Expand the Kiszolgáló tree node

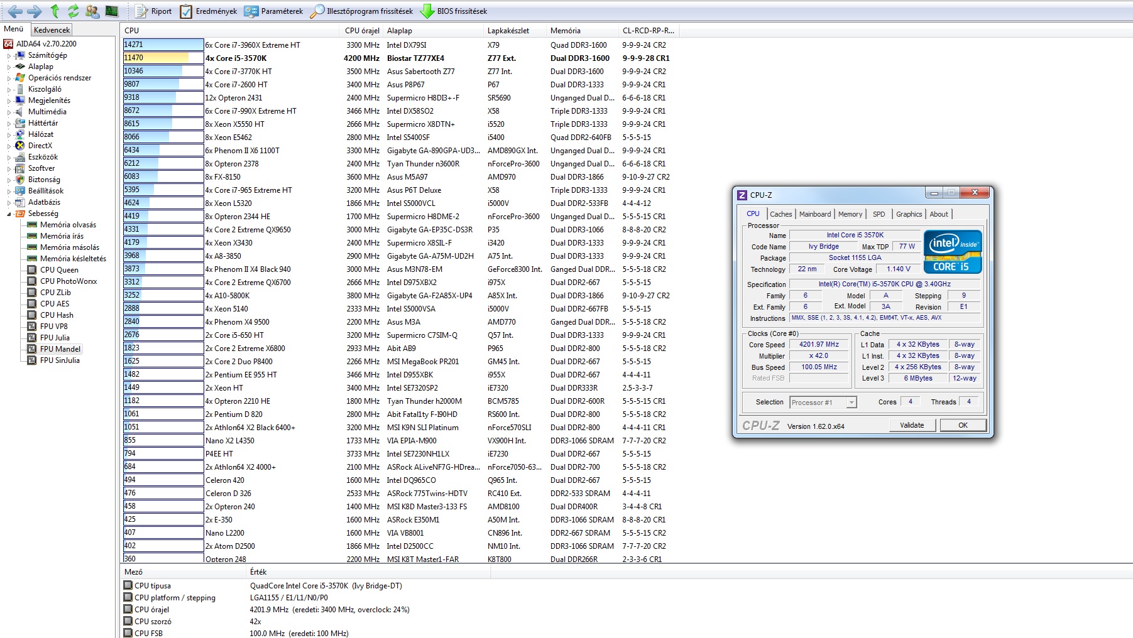(9, 90)
